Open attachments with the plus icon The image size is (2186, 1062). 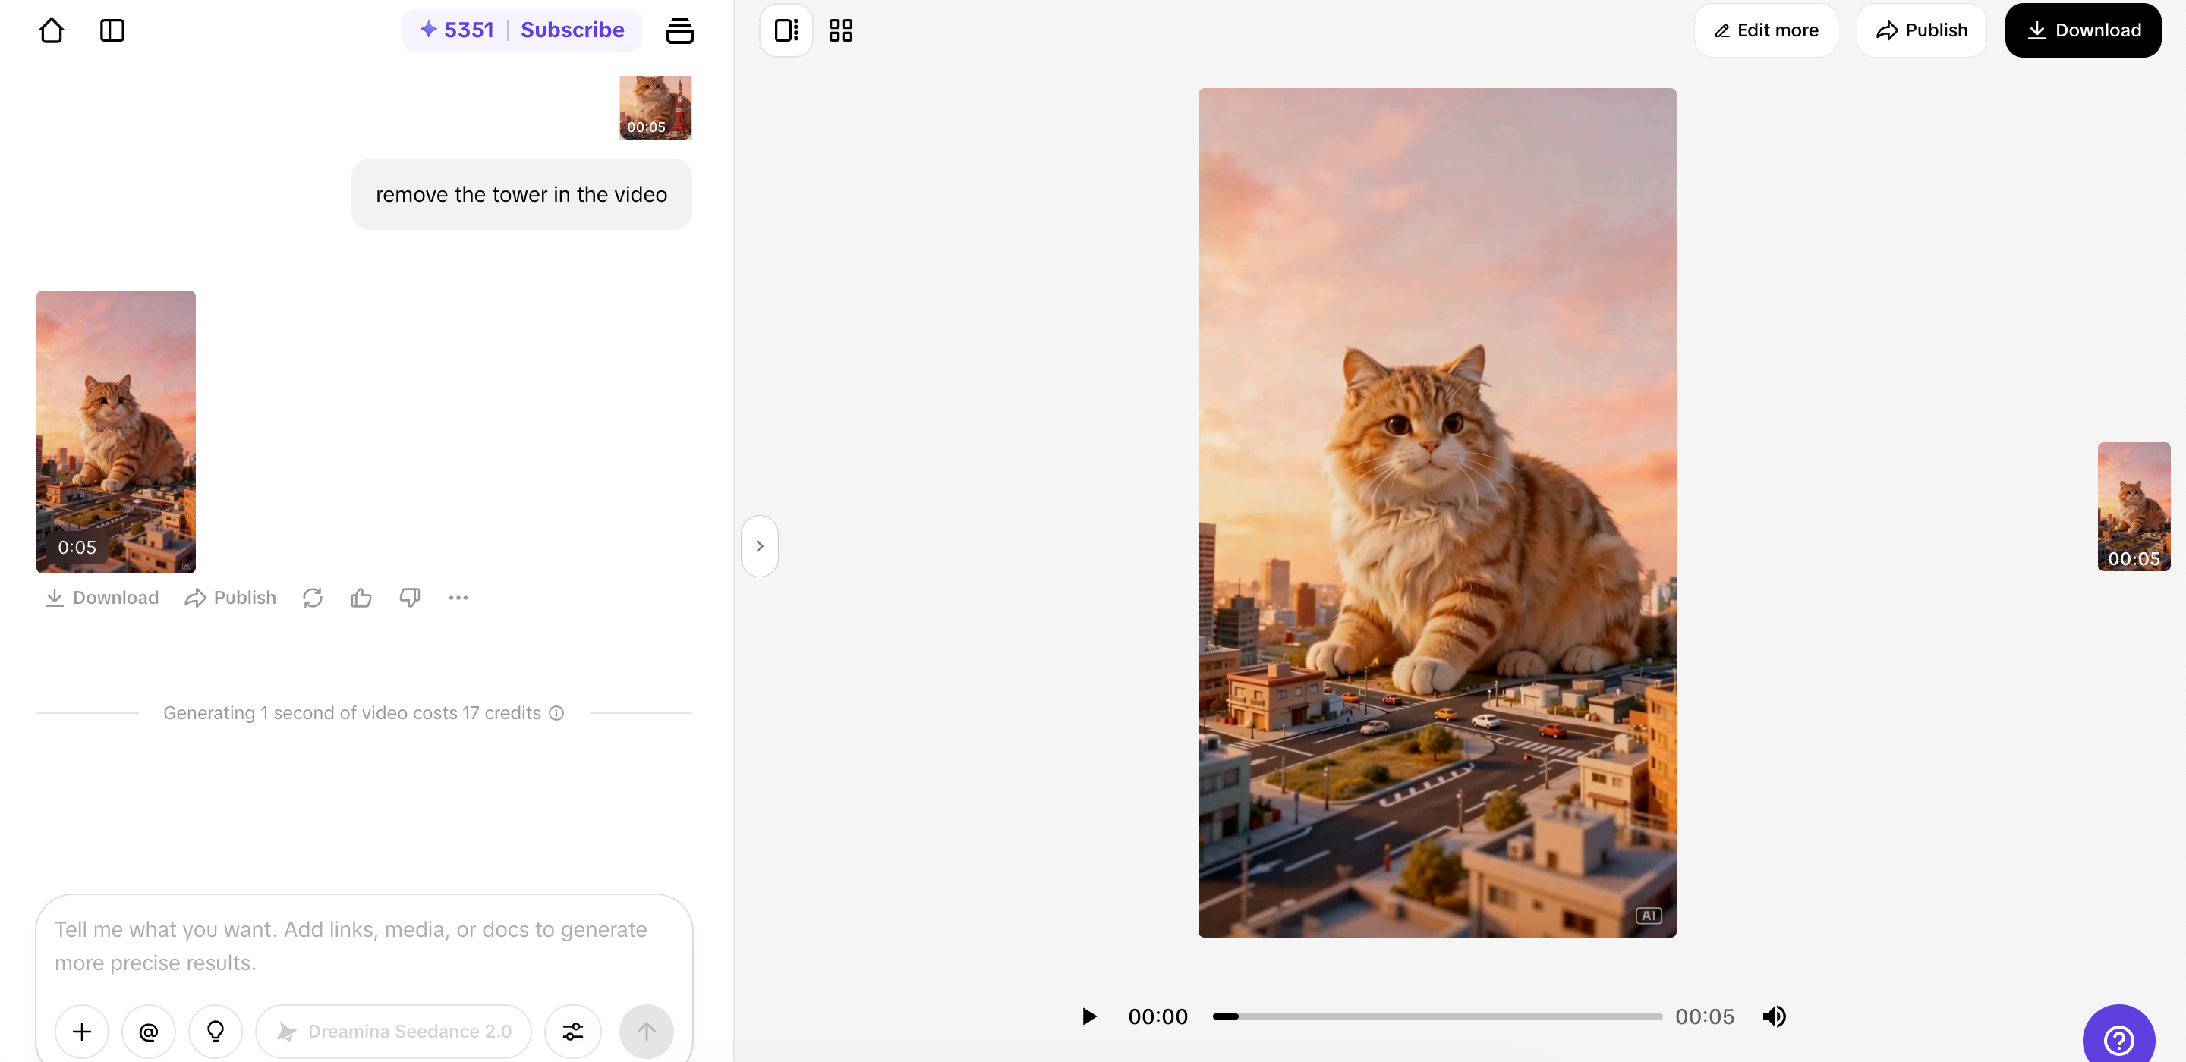coord(81,1032)
